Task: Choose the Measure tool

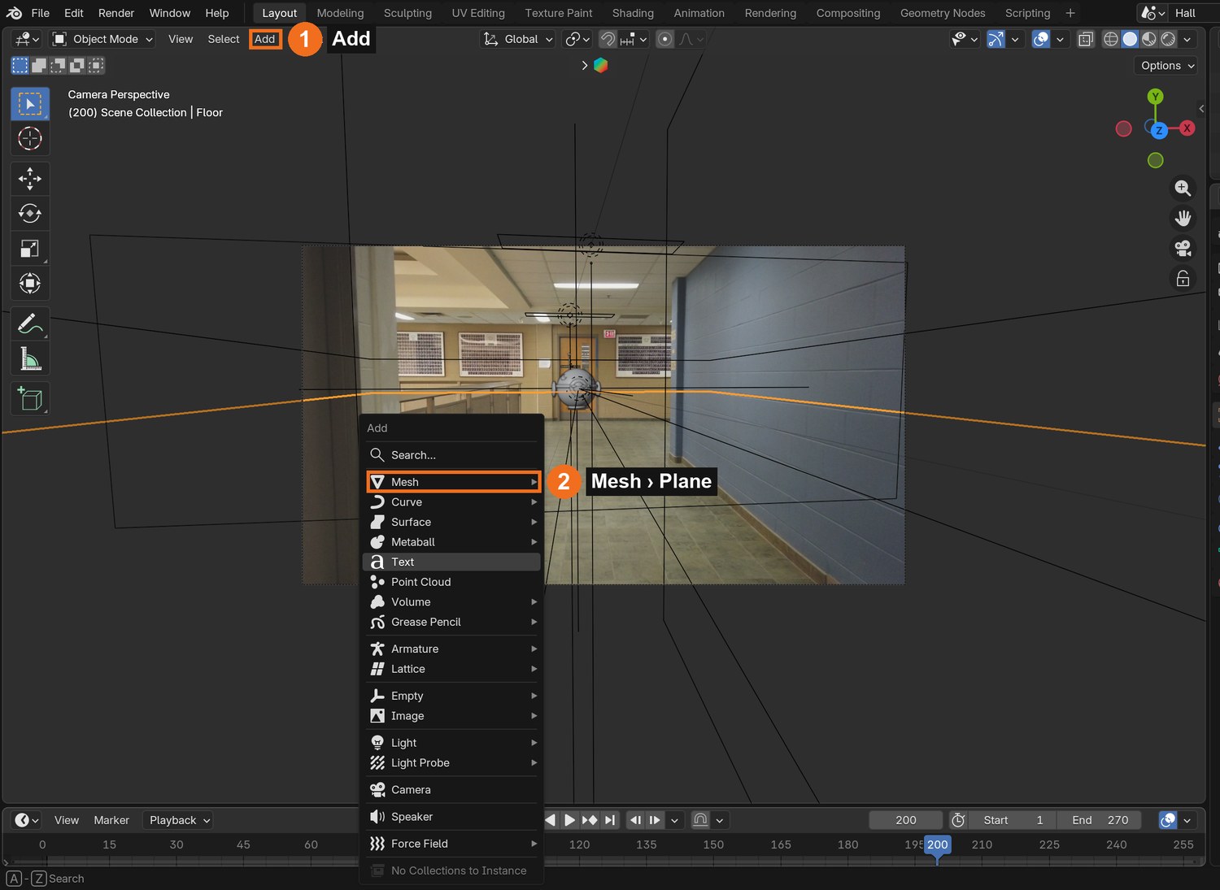Action: coord(30,358)
